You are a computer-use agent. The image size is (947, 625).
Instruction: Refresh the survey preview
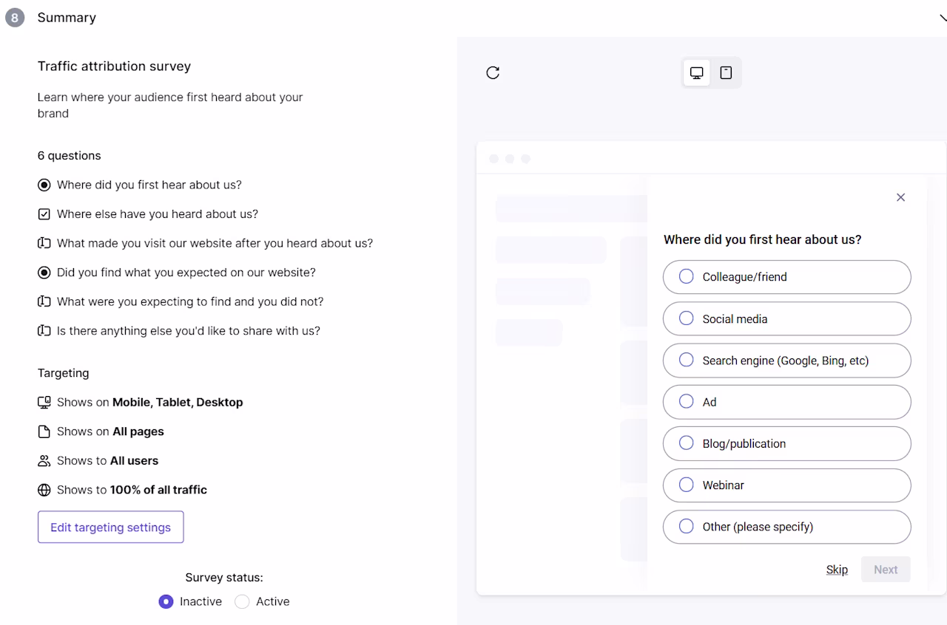coord(493,72)
